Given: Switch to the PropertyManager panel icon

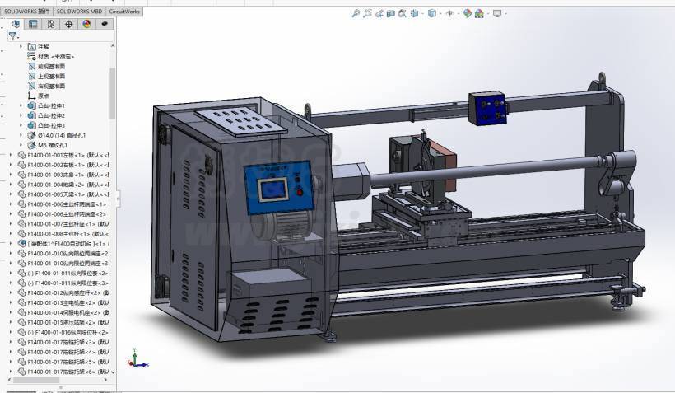Looking at the screenshot, I should point(33,24).
